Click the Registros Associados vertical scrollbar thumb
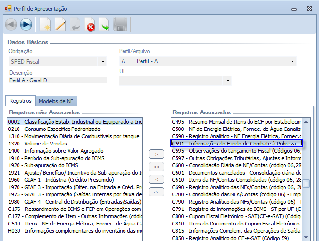Screen dimensions: 319x241 click(x=306, y=184)
